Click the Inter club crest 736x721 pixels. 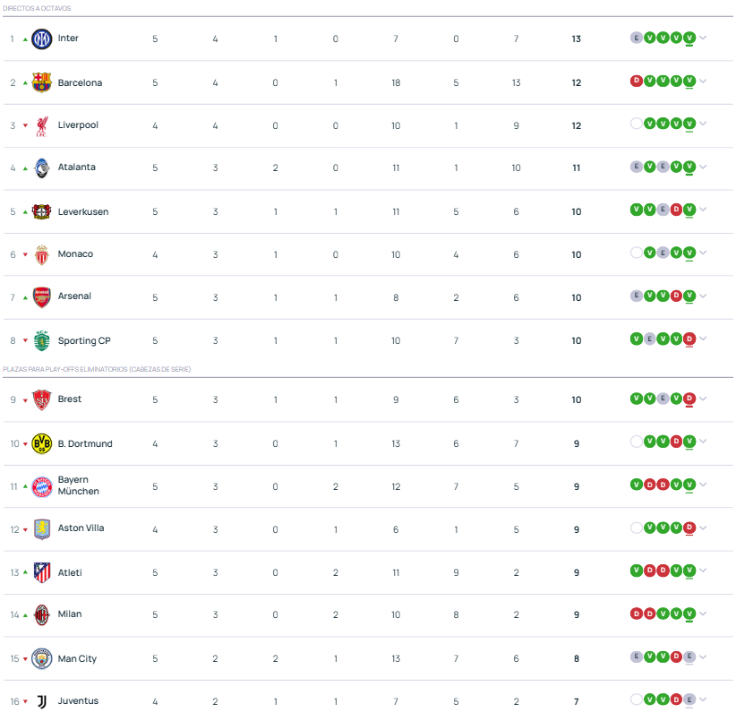pos(41,39)
